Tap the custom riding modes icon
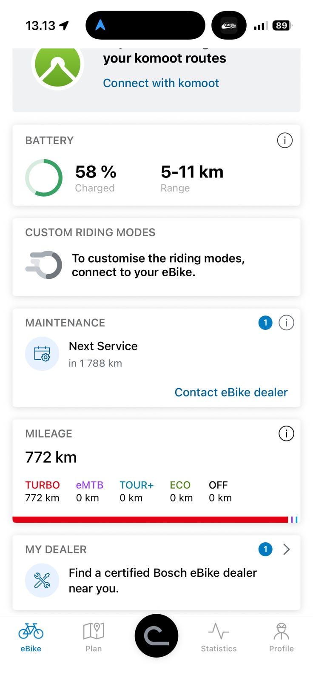Screen dimensions: 313x681 pos(44,265)
